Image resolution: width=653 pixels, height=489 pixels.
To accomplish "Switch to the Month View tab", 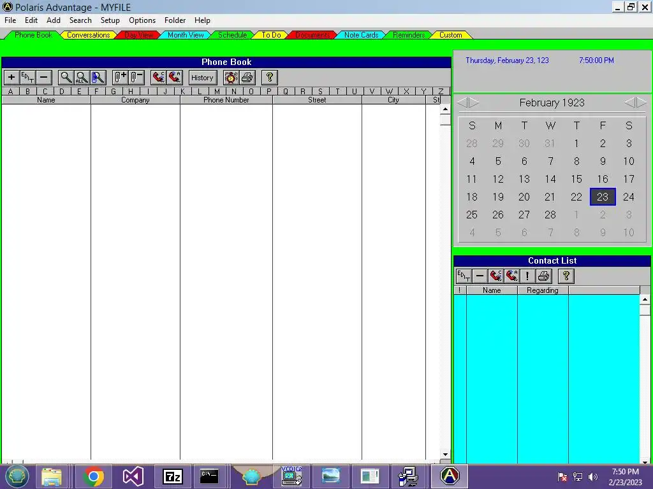I will 186,35.
